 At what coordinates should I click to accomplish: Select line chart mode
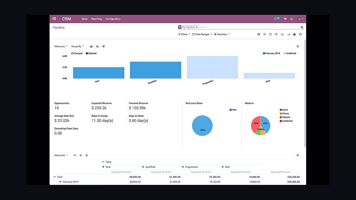click(x=97, y=46)
